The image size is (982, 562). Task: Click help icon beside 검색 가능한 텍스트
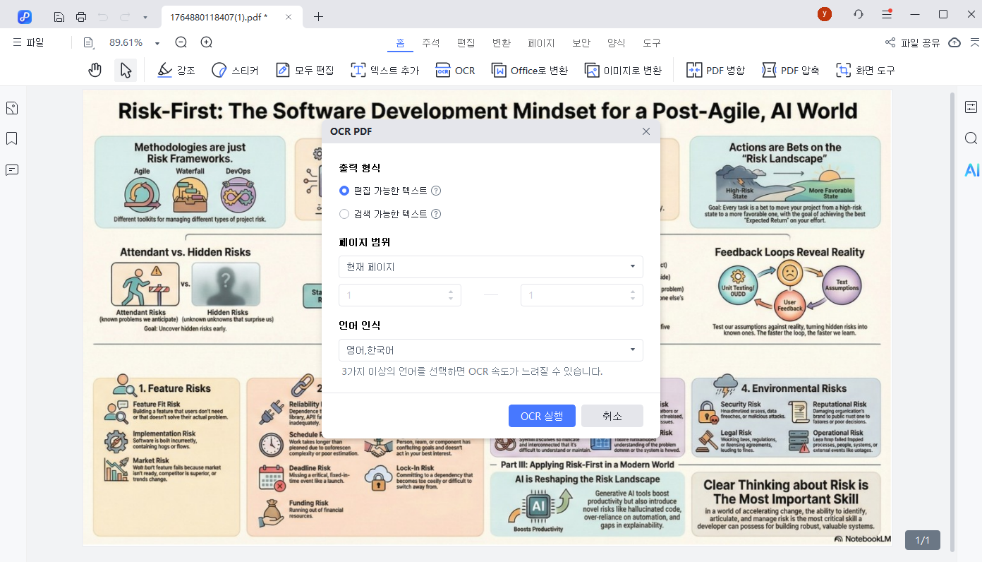[436, 214]
